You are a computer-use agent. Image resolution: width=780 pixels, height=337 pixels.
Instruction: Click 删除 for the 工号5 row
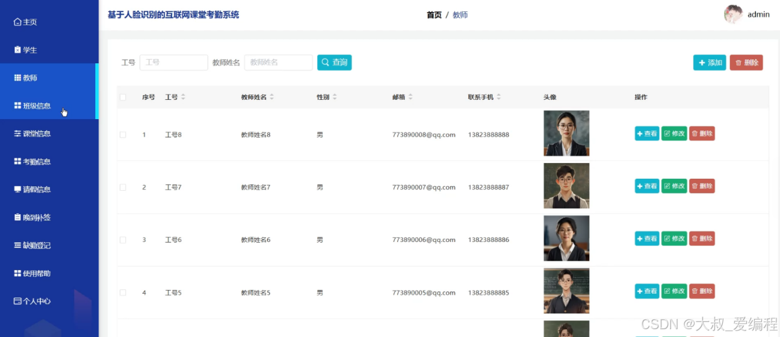coord(702,291)
